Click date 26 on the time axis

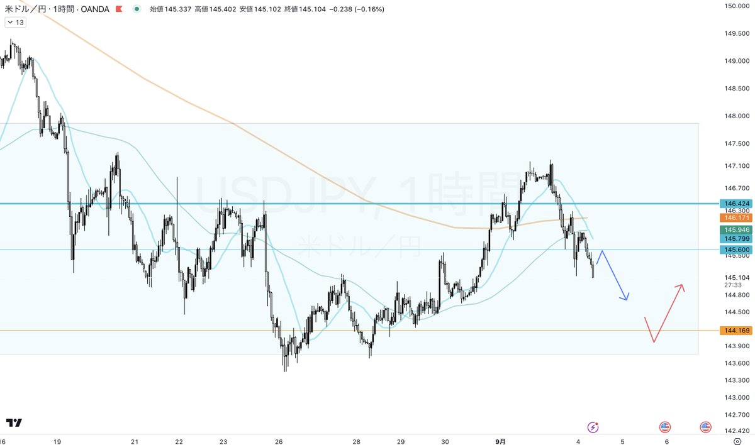(279, 442)
